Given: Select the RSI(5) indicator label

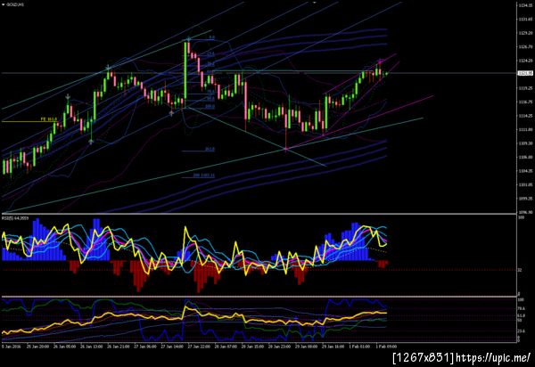Looking at the screenshot, I should 15,218.
